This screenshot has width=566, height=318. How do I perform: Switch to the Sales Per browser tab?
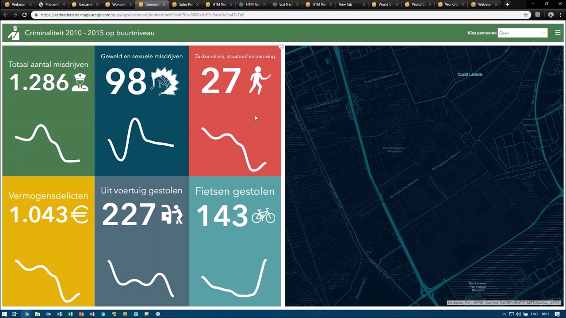click(186, 4)
